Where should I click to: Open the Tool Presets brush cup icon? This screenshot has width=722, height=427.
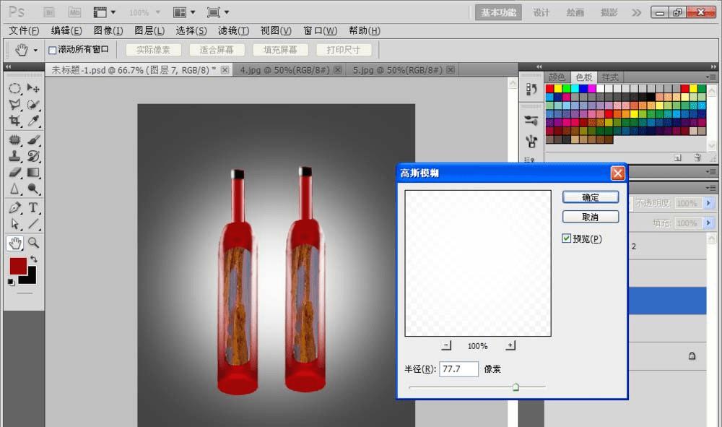pos(531,140)
